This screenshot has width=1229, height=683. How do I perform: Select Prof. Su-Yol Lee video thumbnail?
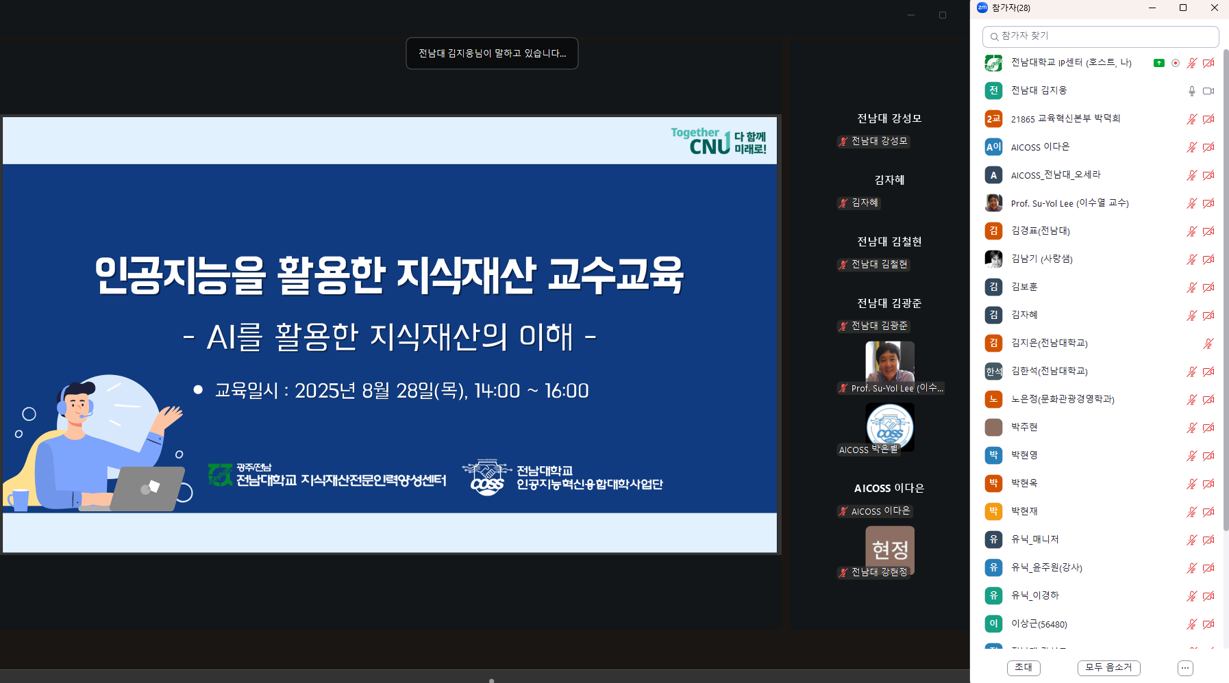tap(890, 363)
